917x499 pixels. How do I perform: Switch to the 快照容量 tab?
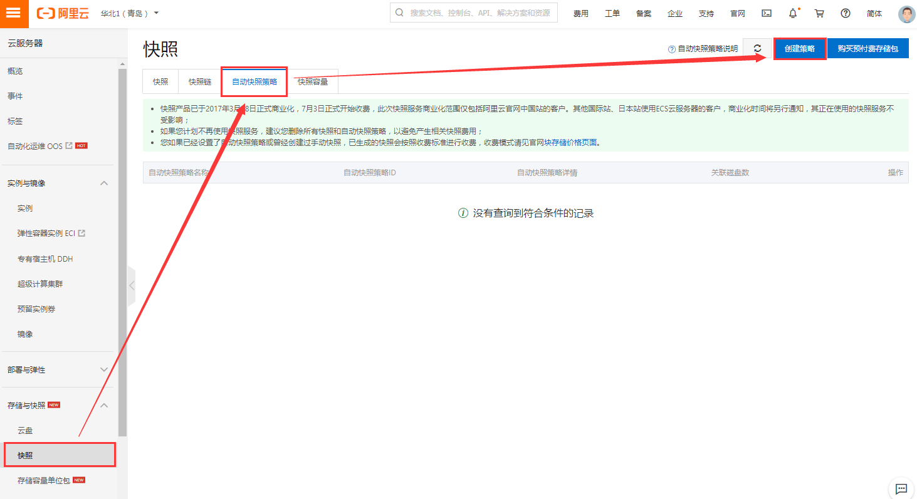coord(313,81)
